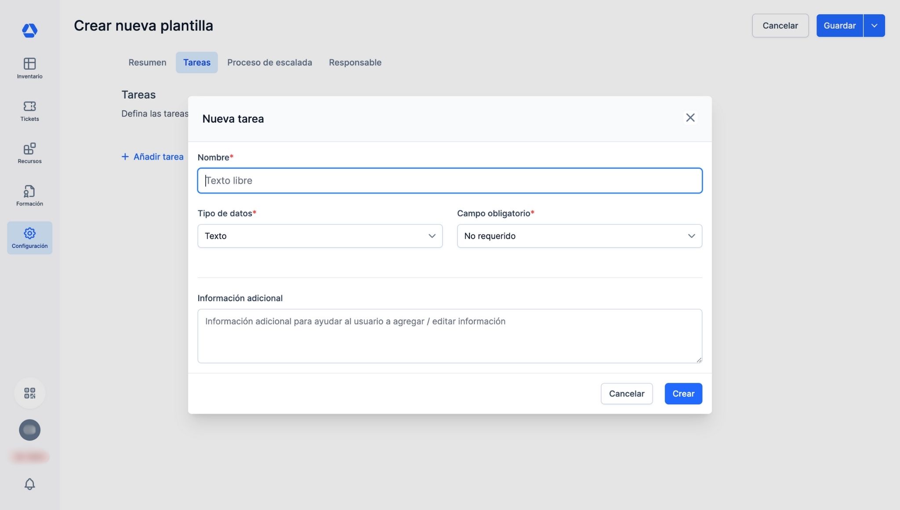
Task: Click Cancelar in the dialog footer
Action: pyautogui.click(x=626, y=393)
